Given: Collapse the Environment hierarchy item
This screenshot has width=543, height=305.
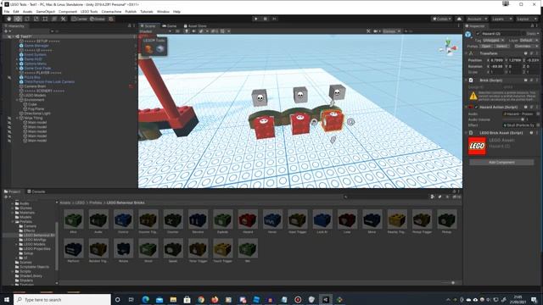Looking at the screenshot, I should point(17,100).
